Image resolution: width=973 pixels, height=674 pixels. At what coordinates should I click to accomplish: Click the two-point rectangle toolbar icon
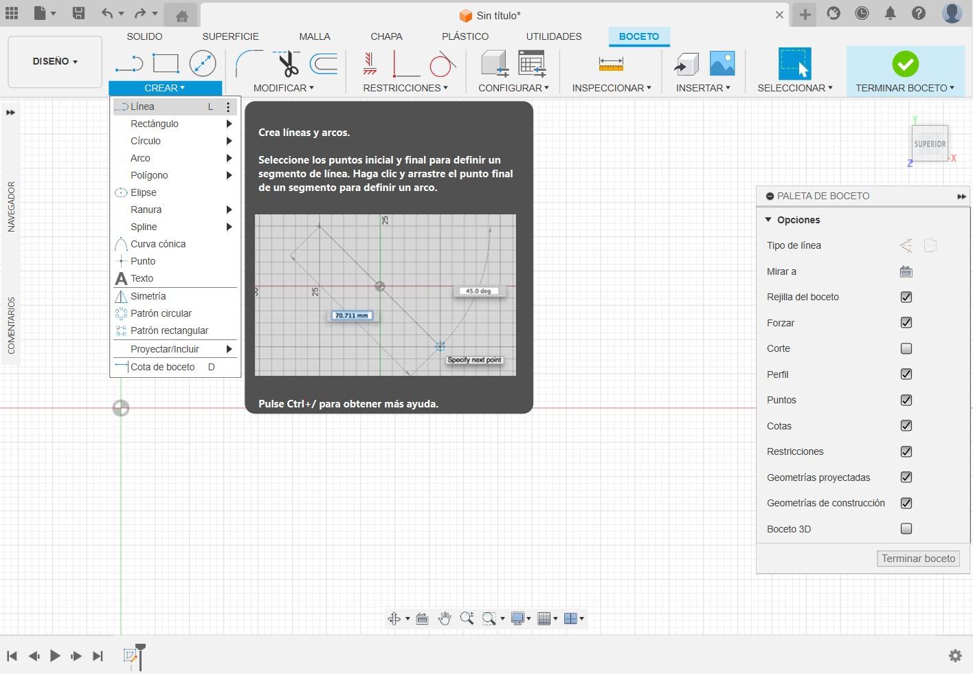[x=166, y=64]
